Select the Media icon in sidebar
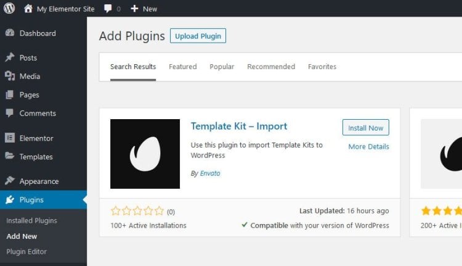Screen dimensions: 462x266 click(x=10, y=76)
